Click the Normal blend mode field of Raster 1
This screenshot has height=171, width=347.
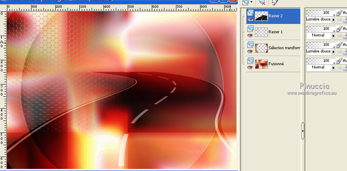[319, 35]
